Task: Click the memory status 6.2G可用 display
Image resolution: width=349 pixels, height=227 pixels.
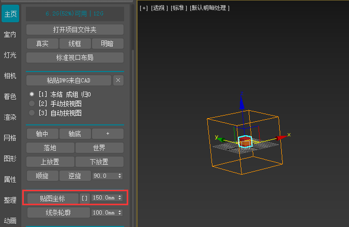Action: click(75, 14)
